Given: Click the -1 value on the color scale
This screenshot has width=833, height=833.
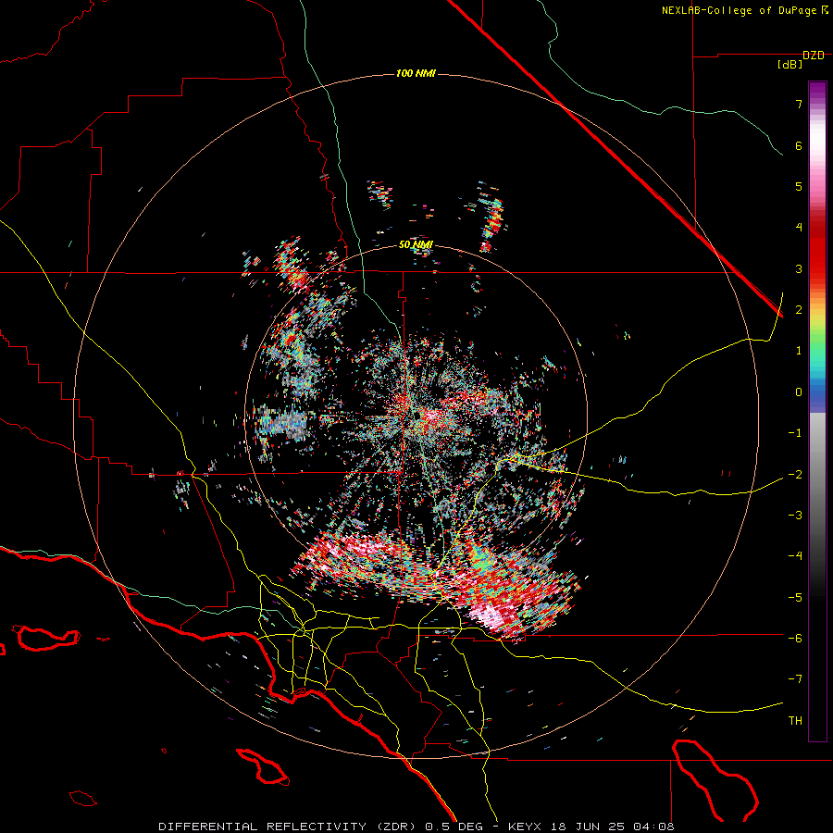Looking at the screenshot, I should pyautogui.click(x=795, y=433).
